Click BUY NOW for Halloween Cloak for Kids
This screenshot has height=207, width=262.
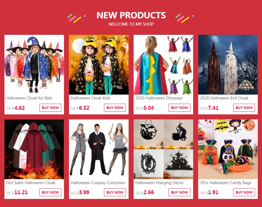[50, 108]
